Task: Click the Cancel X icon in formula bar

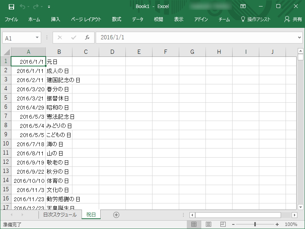Action: (x=60, y=37)
